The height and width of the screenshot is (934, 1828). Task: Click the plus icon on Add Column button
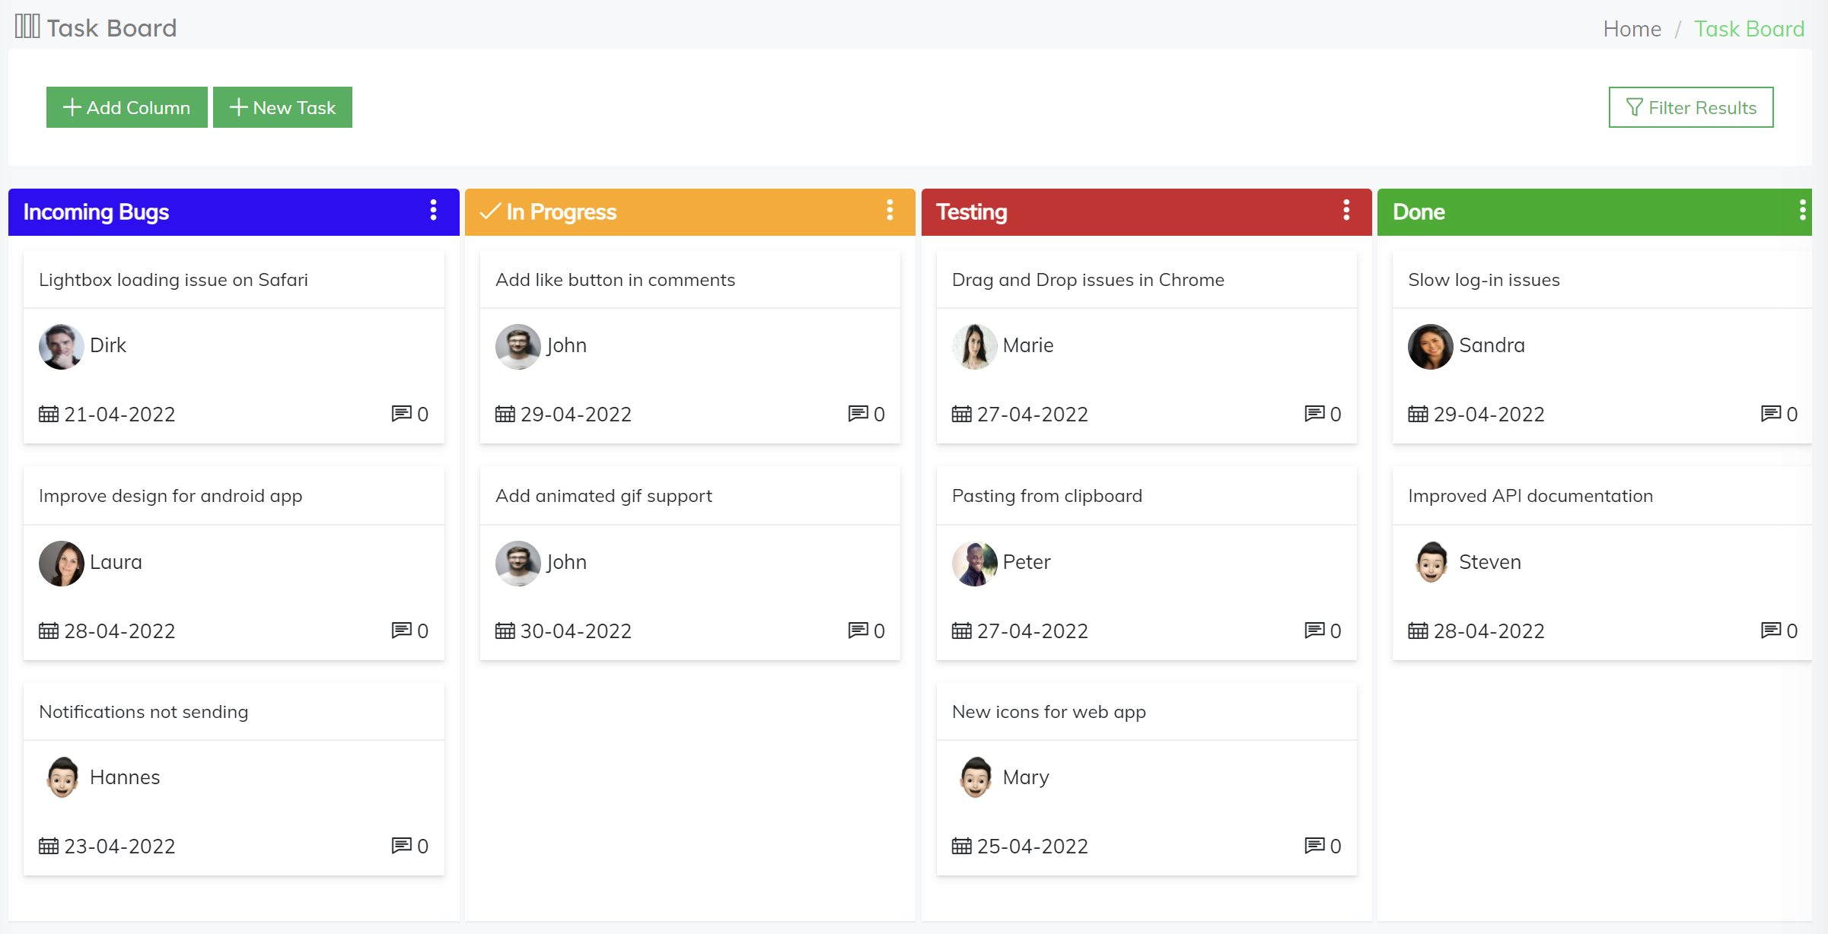tap(72, 107)
